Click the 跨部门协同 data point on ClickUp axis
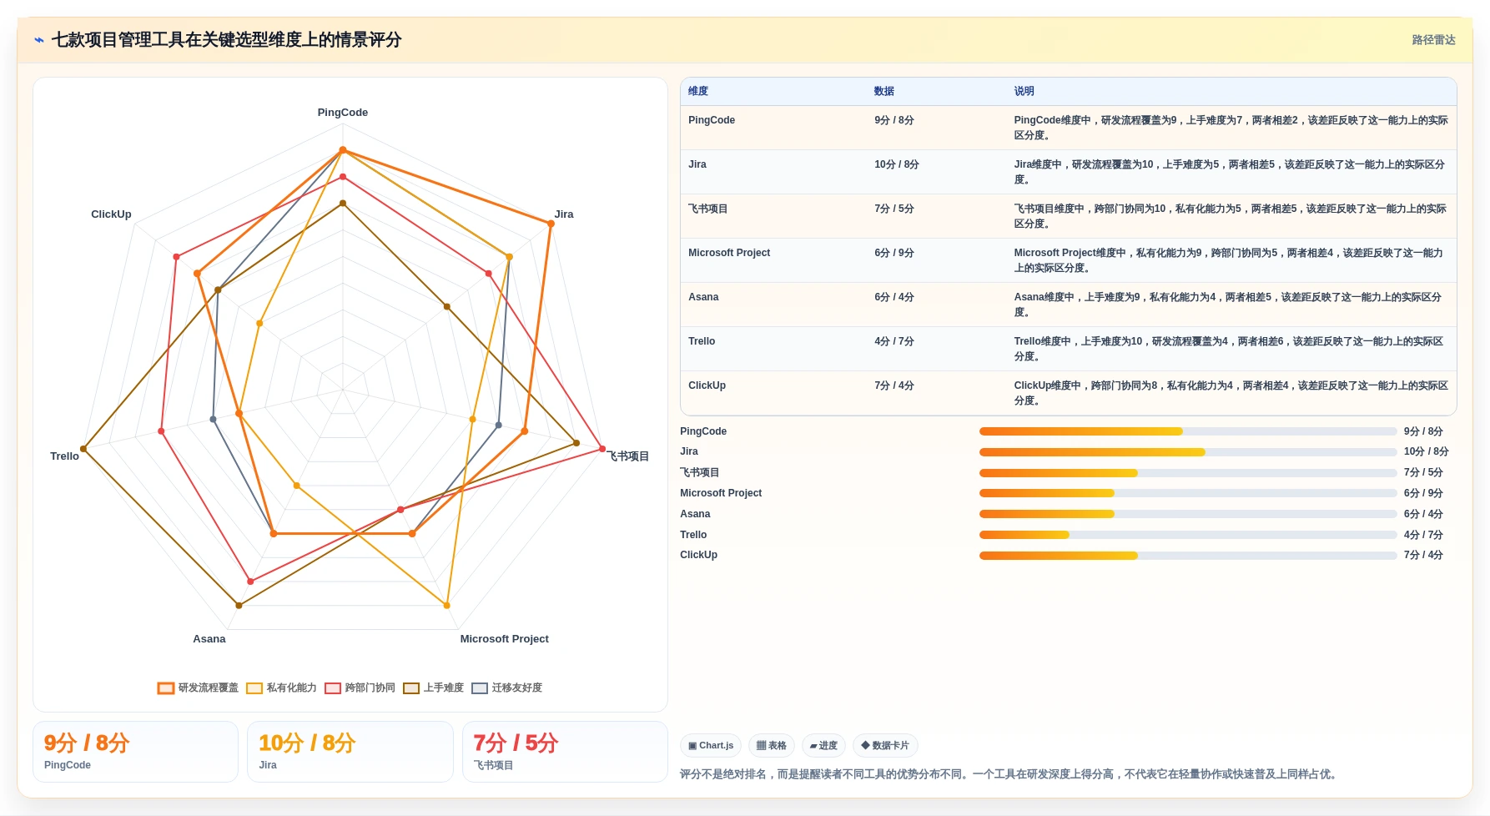 point(176,257)
